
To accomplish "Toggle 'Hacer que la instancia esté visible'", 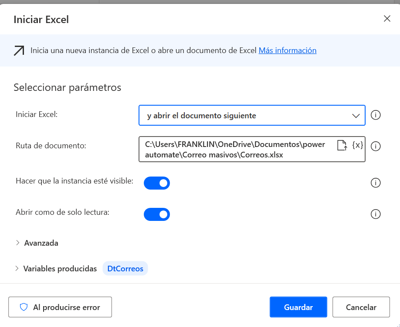I will tap(156, 183).
